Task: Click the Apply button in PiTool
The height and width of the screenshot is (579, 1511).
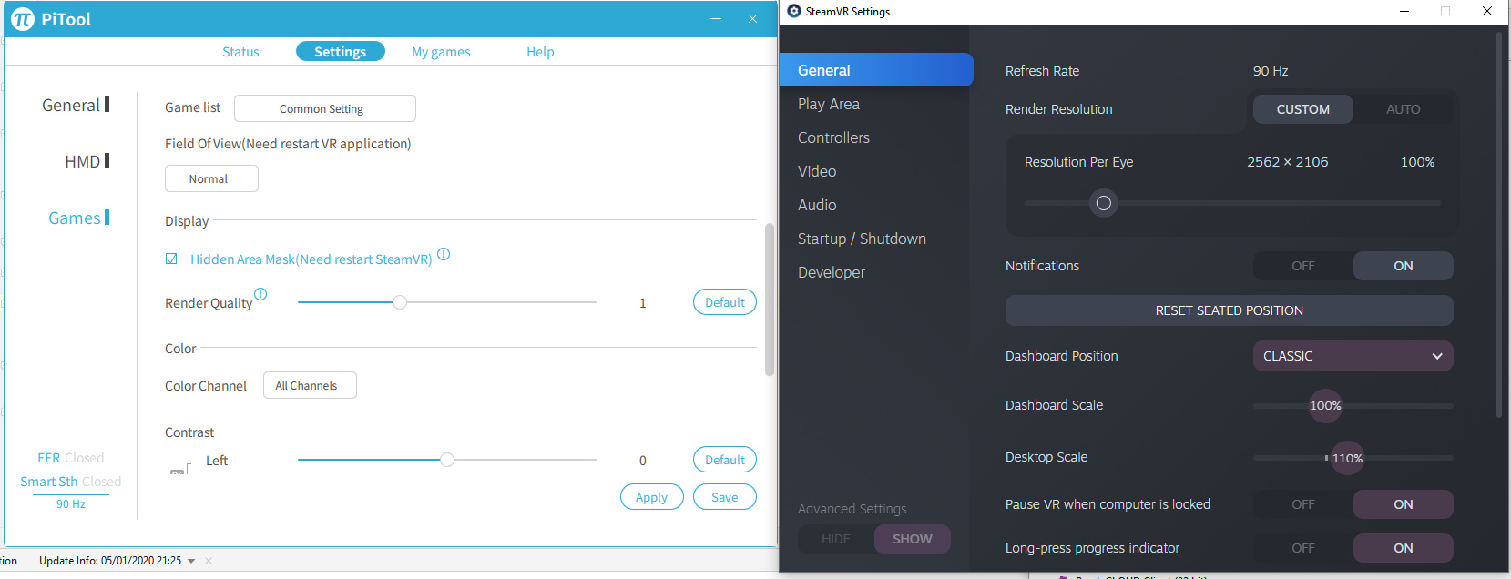Action: [652, 497]
